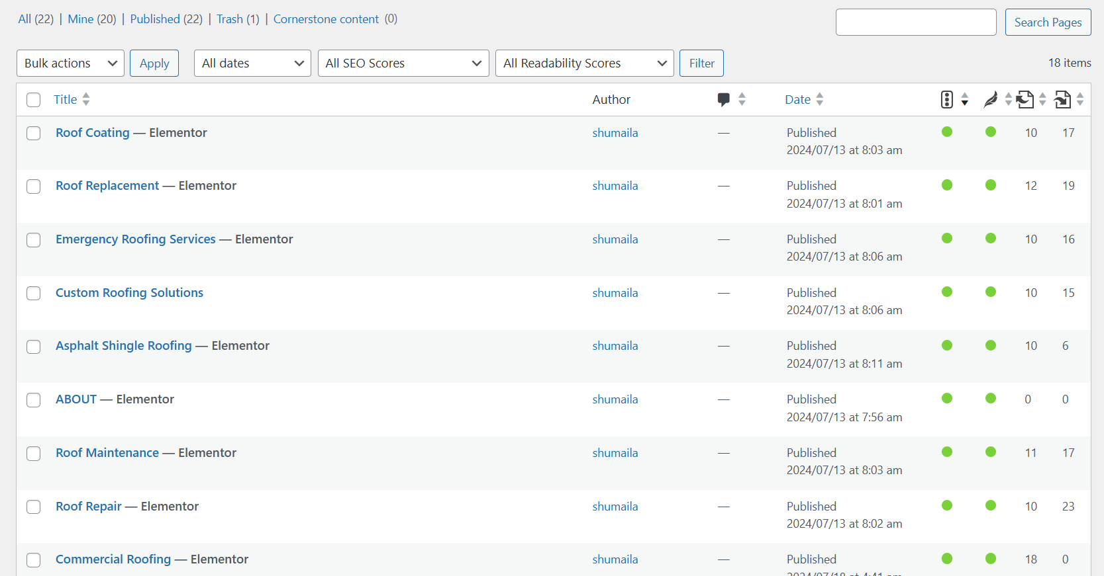Click green SEO dot for Roof Coating
Image resolution: width=1104 pixels, height=576 pixels.
(x=947, y=132)
